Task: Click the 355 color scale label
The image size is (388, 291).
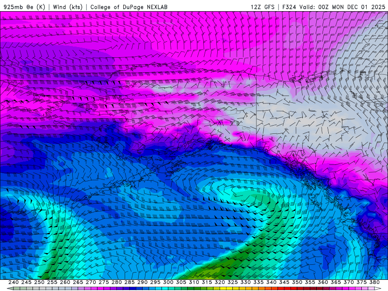Action: pos(310,282)
